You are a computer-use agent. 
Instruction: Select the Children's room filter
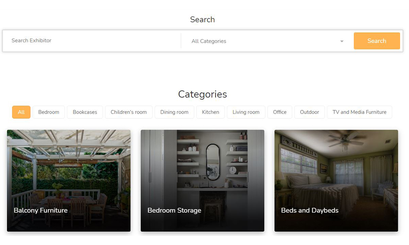tap(128, 112)
